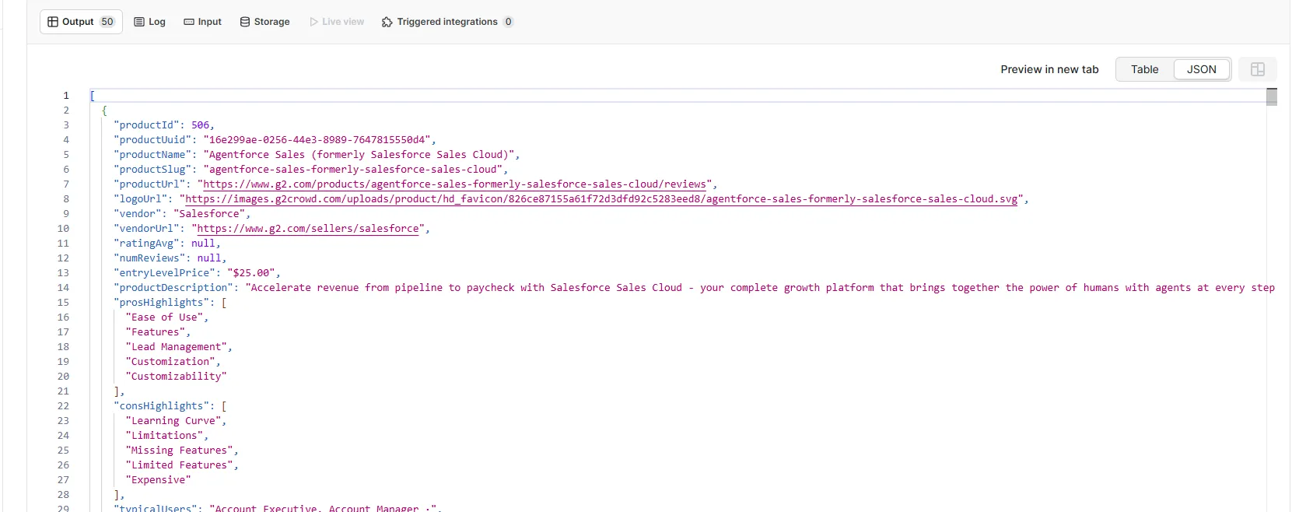Click "Lead Management" entry
The image size is (1292, 512).
click(177, 347)
